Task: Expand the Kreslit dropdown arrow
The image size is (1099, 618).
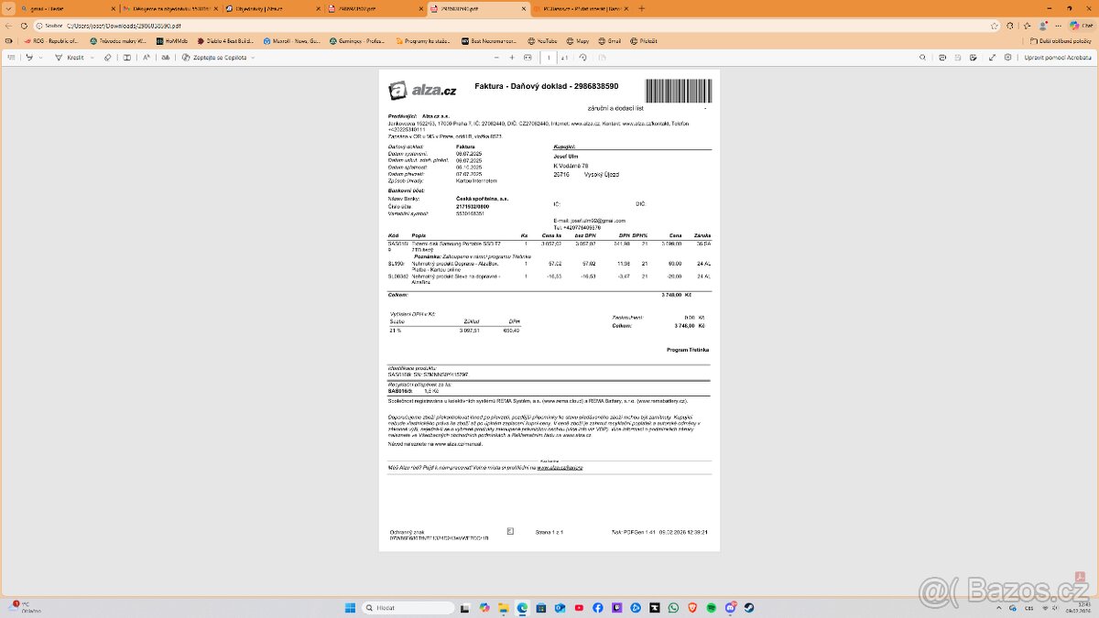Action: pos(92,57)
